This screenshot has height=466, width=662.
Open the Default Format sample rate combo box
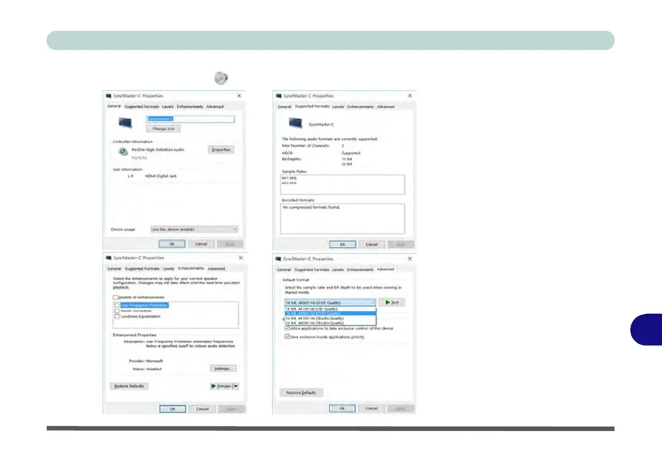(x=330, y=303)
